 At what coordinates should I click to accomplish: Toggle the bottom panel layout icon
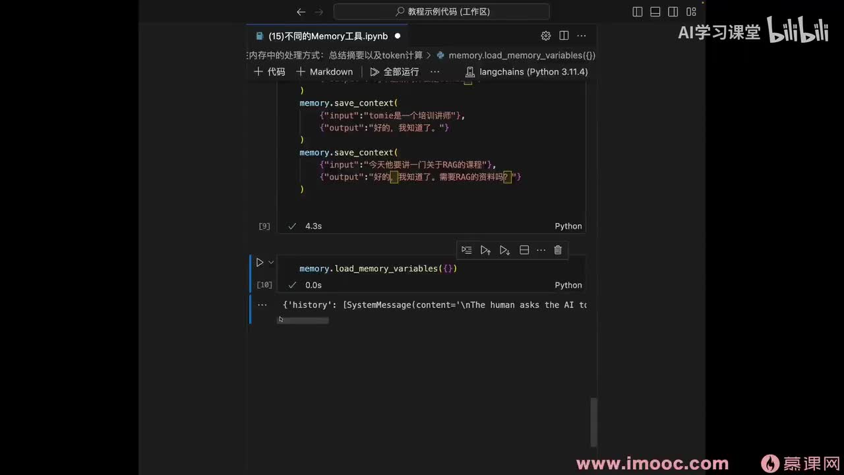655,12
